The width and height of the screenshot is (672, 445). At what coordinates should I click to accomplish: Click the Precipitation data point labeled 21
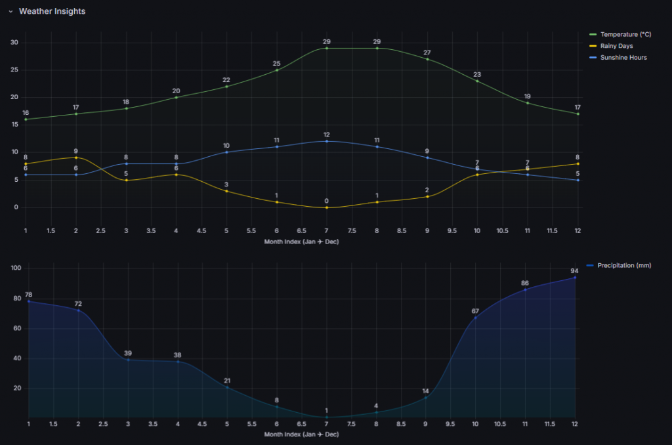tap(227, 387)
